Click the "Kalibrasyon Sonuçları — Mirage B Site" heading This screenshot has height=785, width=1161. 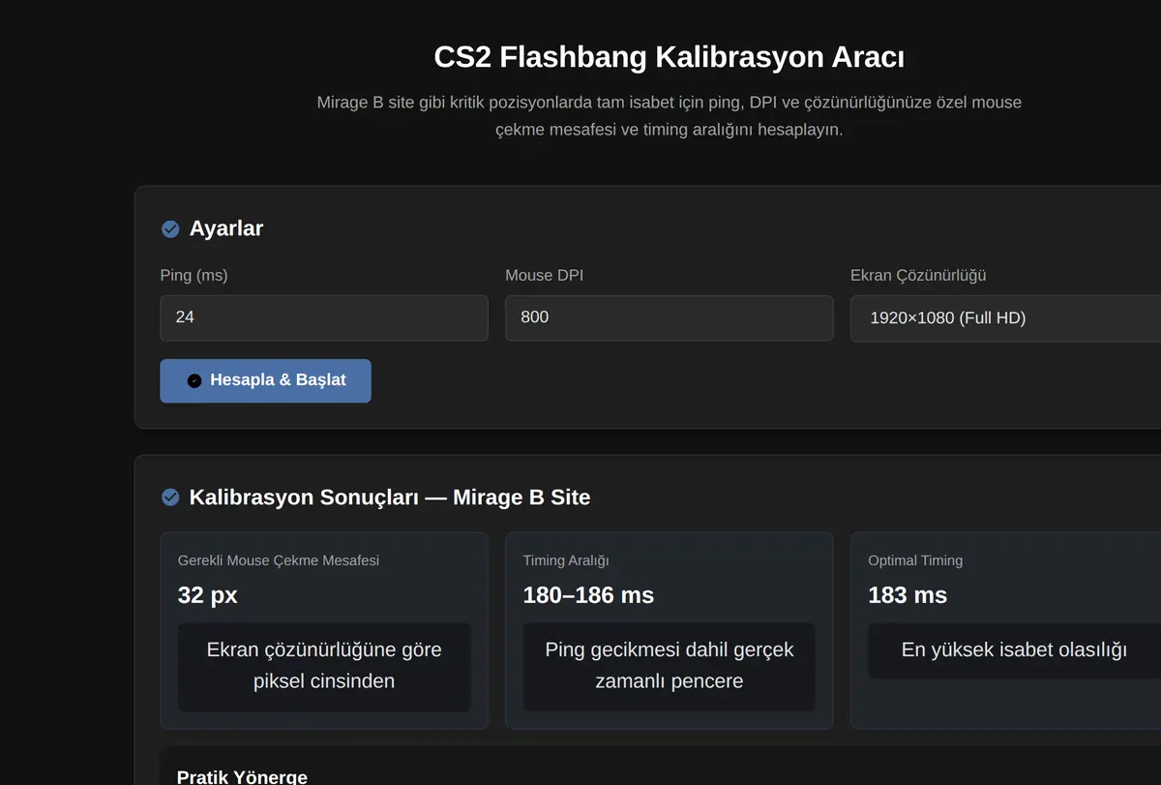coord(390,498)
